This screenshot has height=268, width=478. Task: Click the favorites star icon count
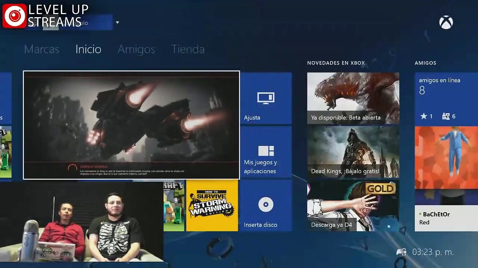click(x=426, y=117)
